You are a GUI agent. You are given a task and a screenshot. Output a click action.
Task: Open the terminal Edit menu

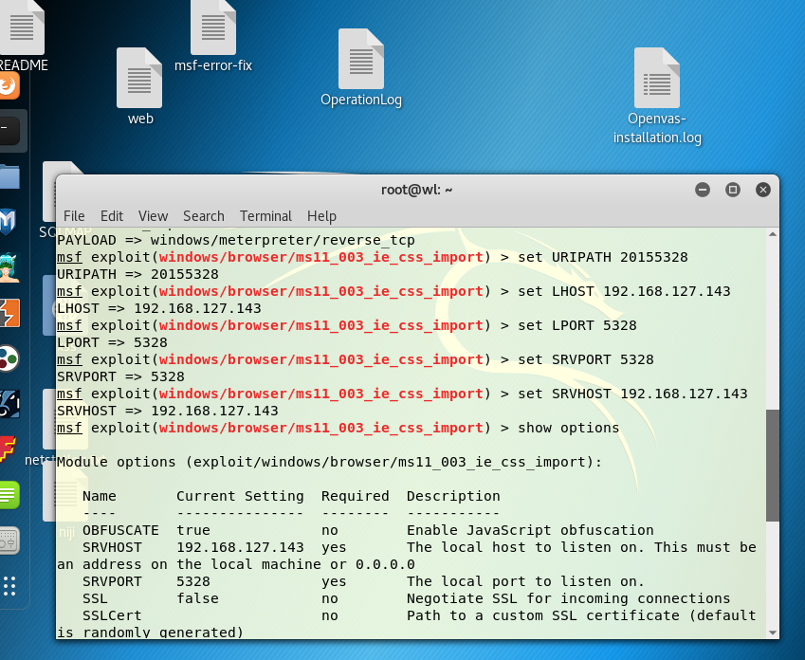point(111,216)
